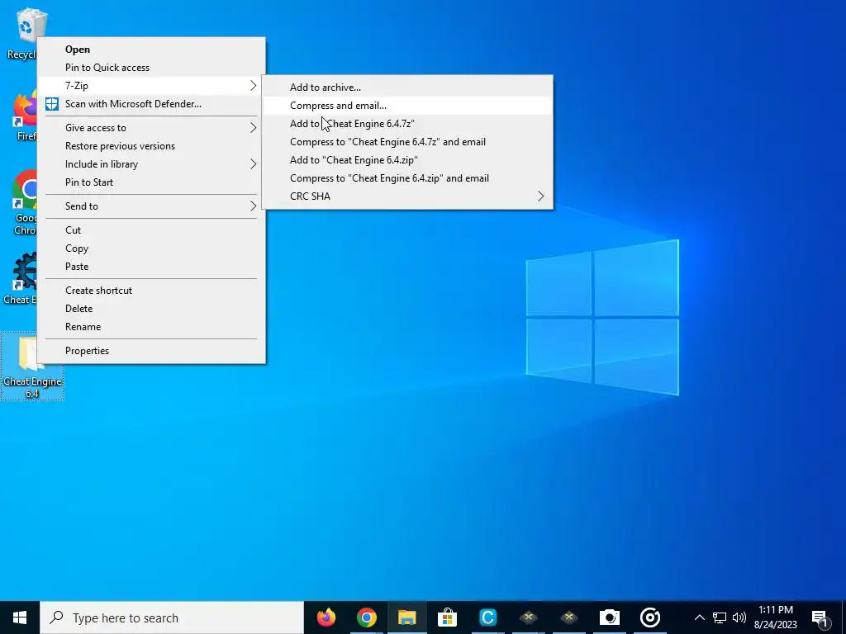
Task: Select Compress to "Cheat Engine 6.4.7z" and email
Action: click(407, 142)
